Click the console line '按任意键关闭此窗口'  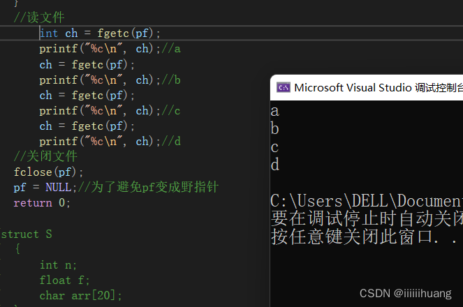(x=351, y=237)
